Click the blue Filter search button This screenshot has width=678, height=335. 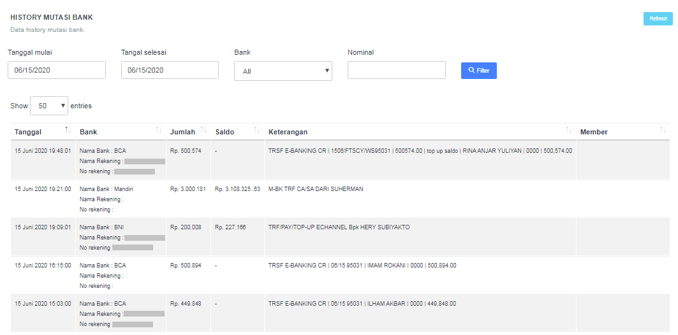click(x=478, y=71)
